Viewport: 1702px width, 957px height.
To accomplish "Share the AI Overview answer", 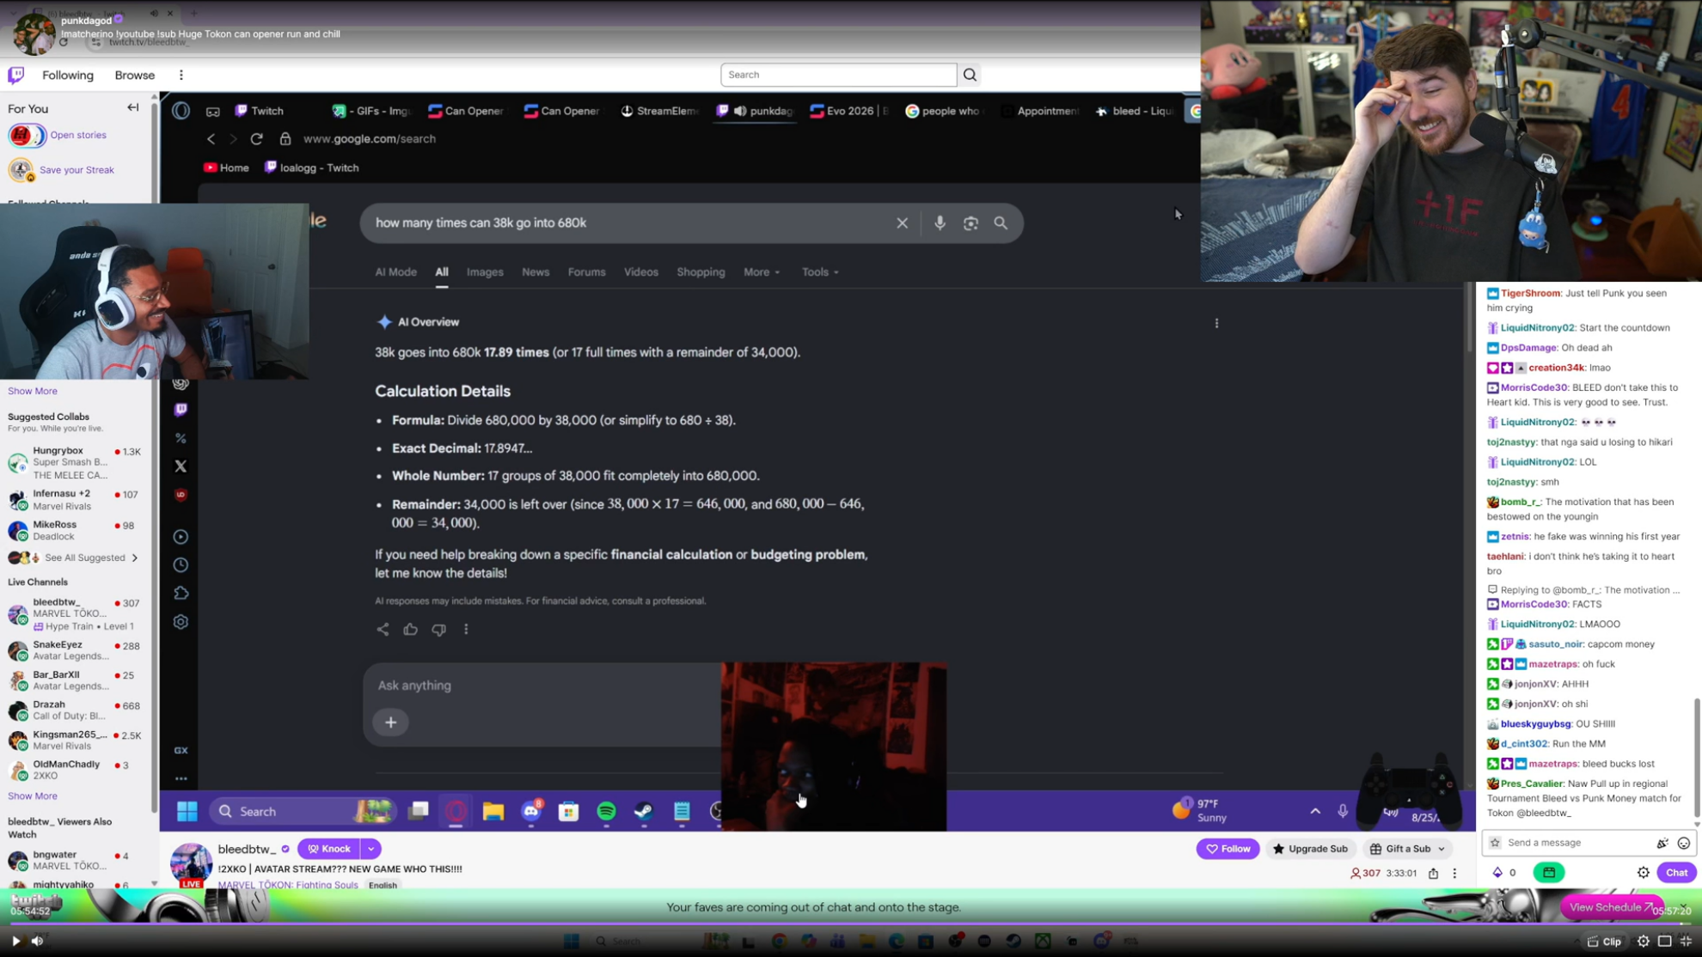I will coord(383,630).
